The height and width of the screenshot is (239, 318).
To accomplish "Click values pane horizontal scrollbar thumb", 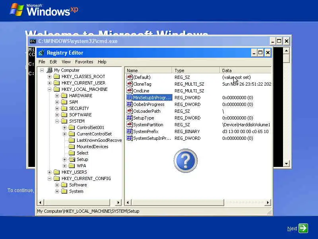I will click(177, 202).
